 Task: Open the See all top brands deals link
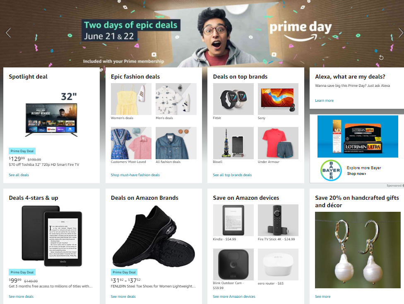click(232, 175)
